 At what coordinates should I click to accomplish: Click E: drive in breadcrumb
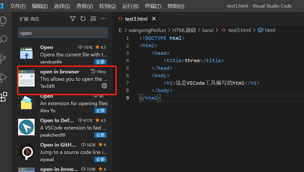pyautogui.click(x=121, y=30)
